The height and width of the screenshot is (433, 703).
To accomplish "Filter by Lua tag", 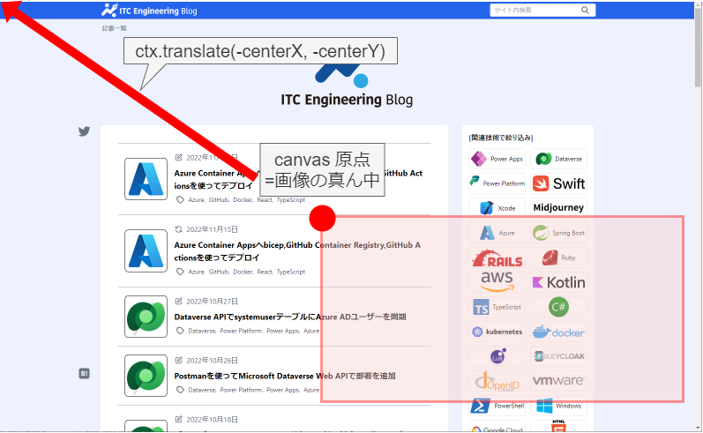I will tap(497, 356).
